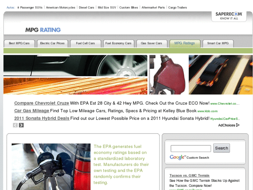Screen dimensions: 253x190
Task: Open the Best MPG Cars tab
Action: click(19, 43)
